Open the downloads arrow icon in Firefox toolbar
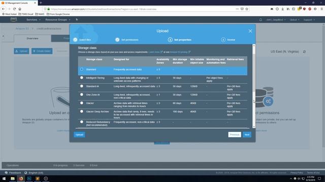325x182 pixels. coord(282,9)
